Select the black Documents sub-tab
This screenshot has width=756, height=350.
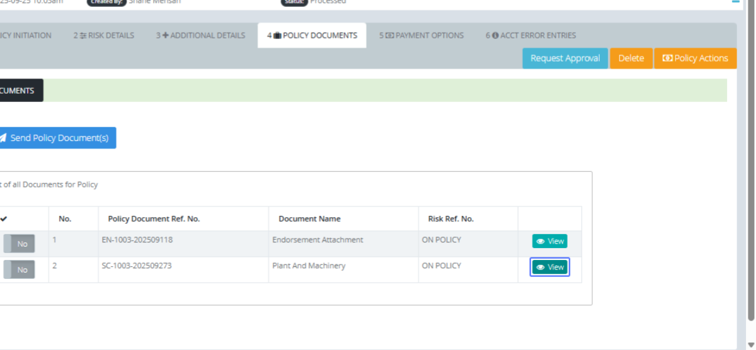click(18, 91)
